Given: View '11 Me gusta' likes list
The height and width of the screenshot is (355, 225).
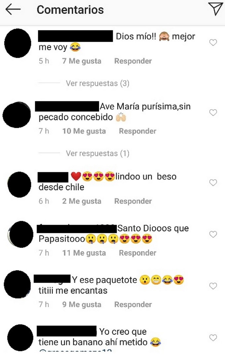Looking at the screenshot, I should (x=84, y=253).
